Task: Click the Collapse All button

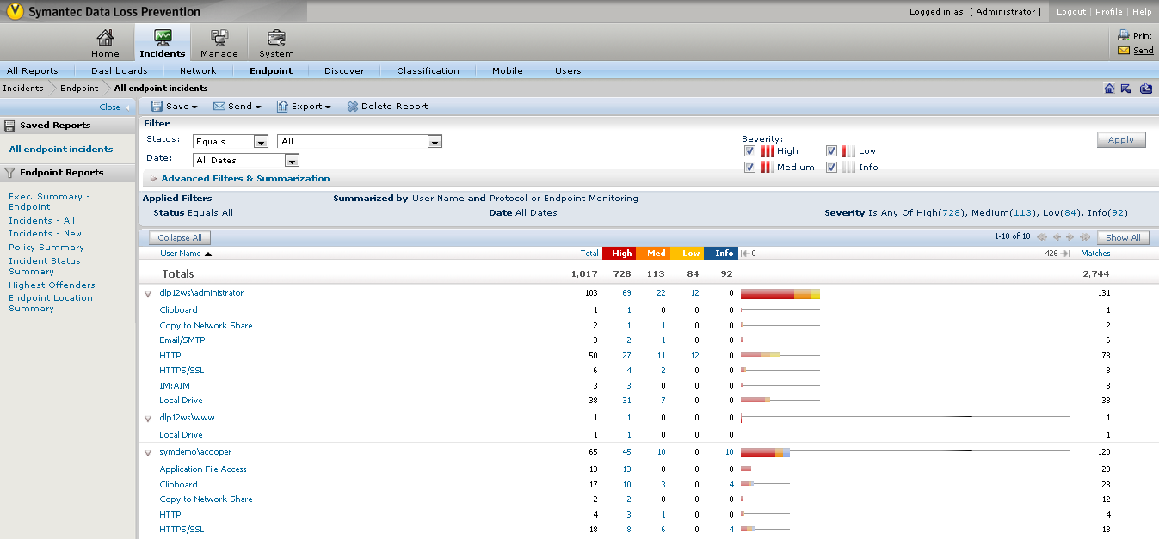Action: pos(180,238)
